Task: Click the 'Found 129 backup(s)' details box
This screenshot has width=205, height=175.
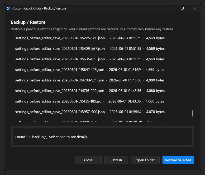Action: (x=102, y=137)
